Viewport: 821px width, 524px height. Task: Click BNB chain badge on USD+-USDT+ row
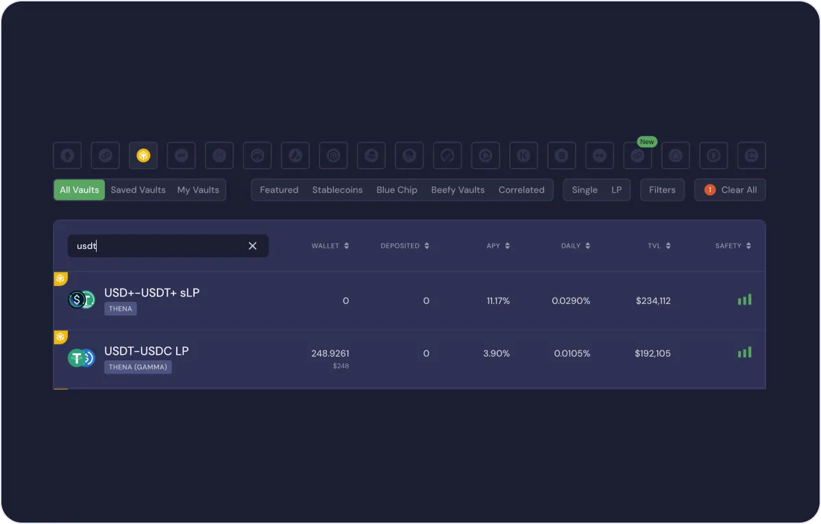[60, 278]
